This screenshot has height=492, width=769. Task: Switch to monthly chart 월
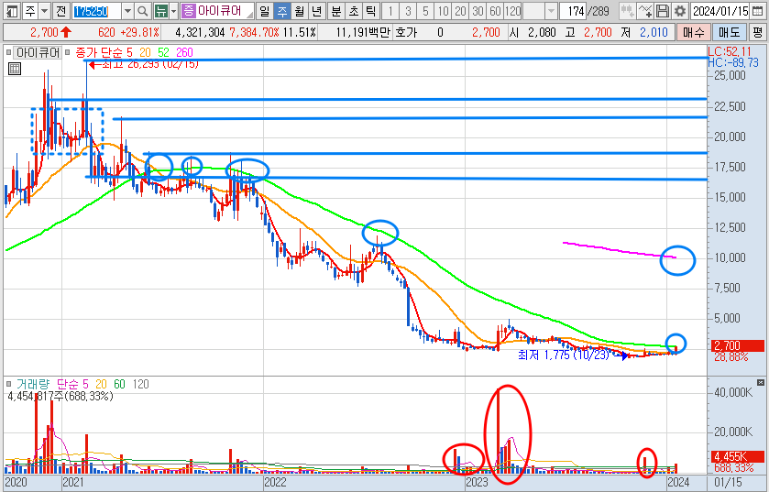click(300, 11)
